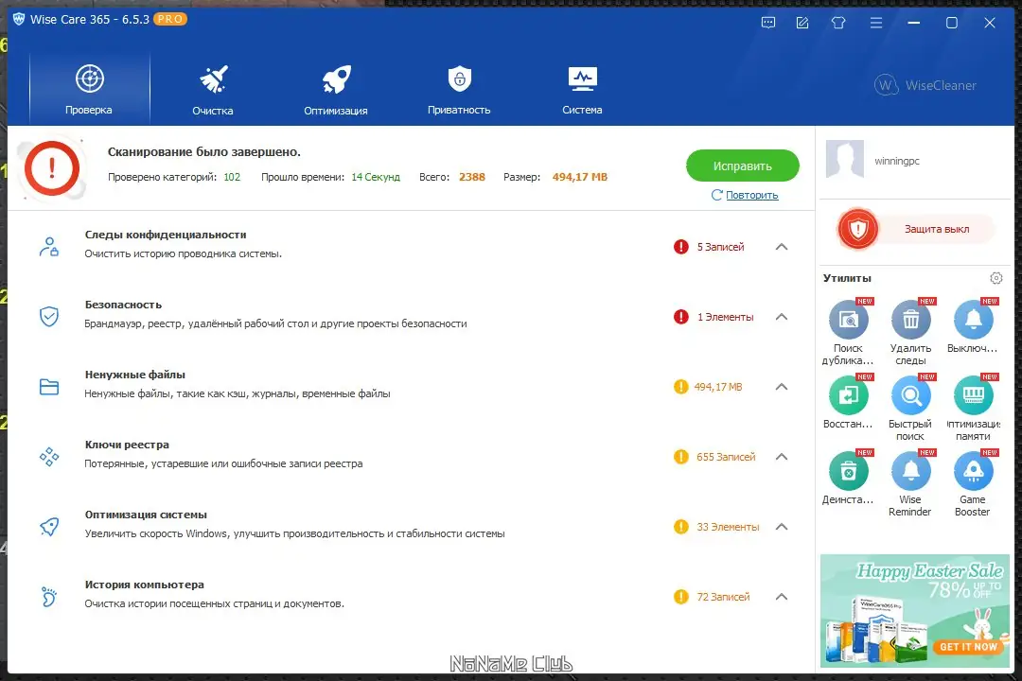Collapse the Следы конфиденциальности section
Viewport: 1022px width, 681px height.
[782, 246]
